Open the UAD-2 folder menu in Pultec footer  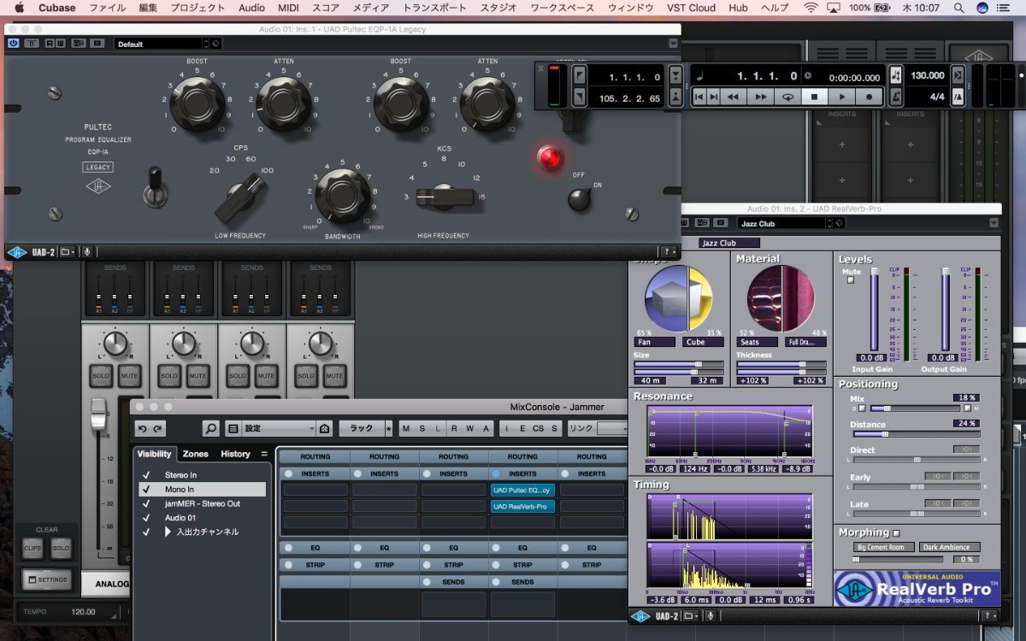[68, 252]
